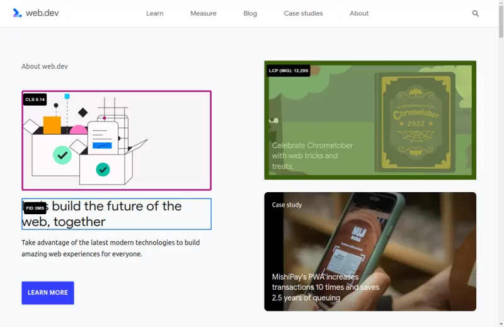Click the LCP (IMG) 12.29S badge
504x327 pixels.
pos(289,71)
